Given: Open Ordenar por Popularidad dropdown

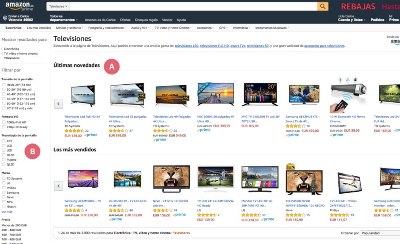Looking at the screenshot, I should tap(380, 233).
